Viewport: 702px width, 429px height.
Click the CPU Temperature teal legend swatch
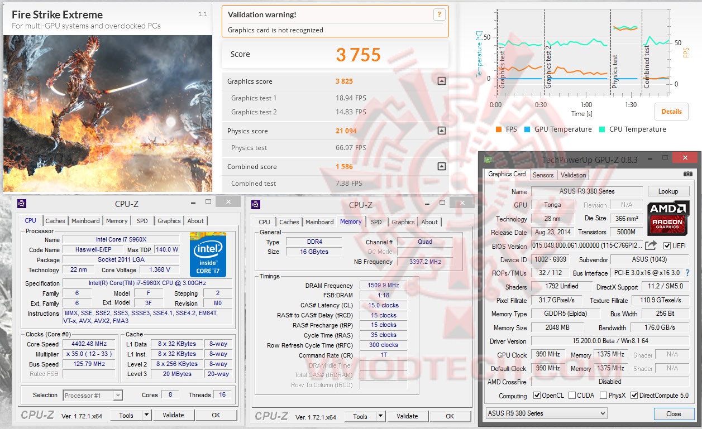603,129
